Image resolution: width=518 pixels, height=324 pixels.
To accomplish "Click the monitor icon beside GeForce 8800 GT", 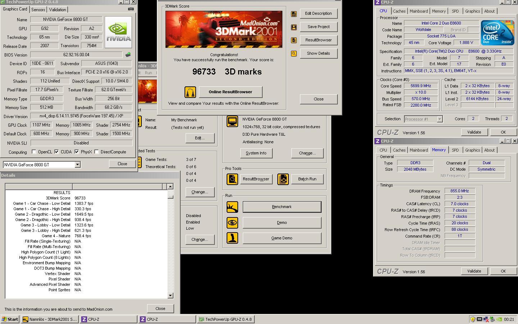I will tap(232, 121).
